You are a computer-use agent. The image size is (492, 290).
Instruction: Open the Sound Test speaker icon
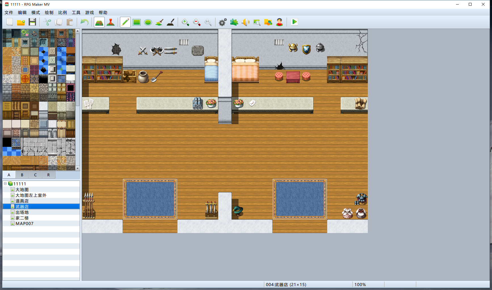(246, 22)
